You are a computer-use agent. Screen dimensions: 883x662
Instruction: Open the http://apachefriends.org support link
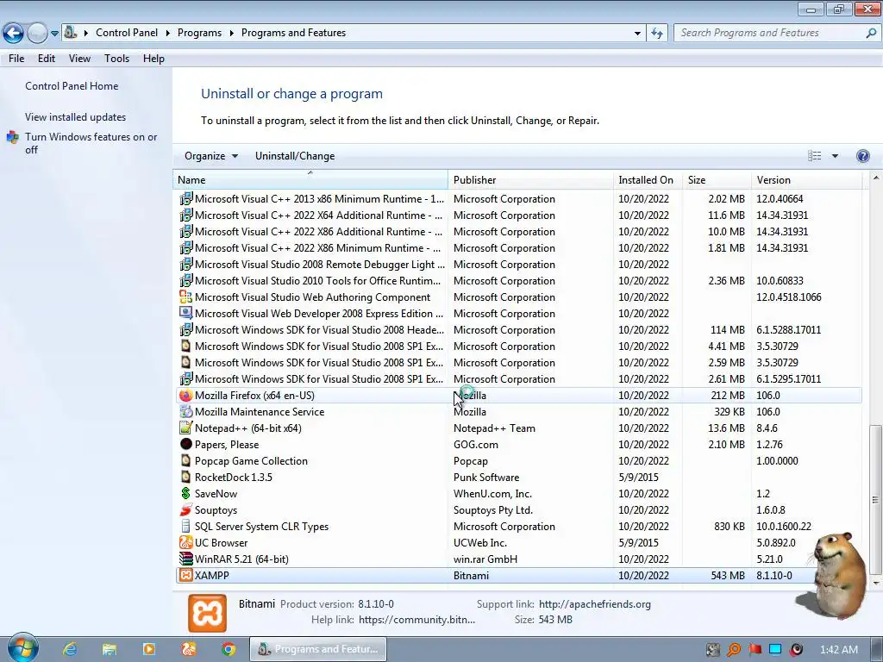point(595,604)
